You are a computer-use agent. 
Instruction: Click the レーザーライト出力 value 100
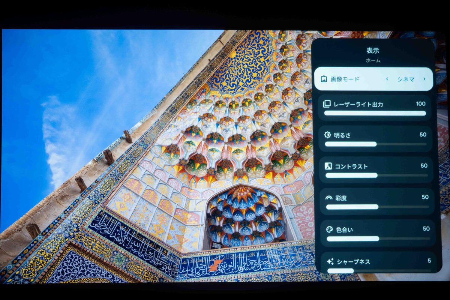point(421,104)
